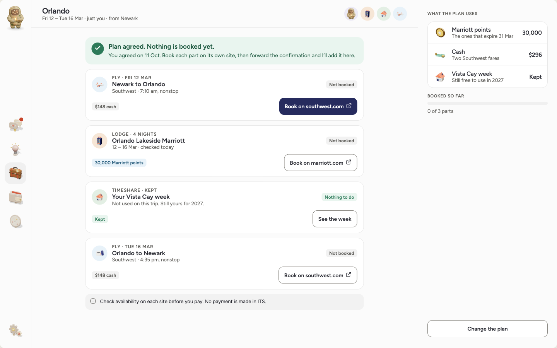
Task: Click See the week button
Action: (335, 219)
